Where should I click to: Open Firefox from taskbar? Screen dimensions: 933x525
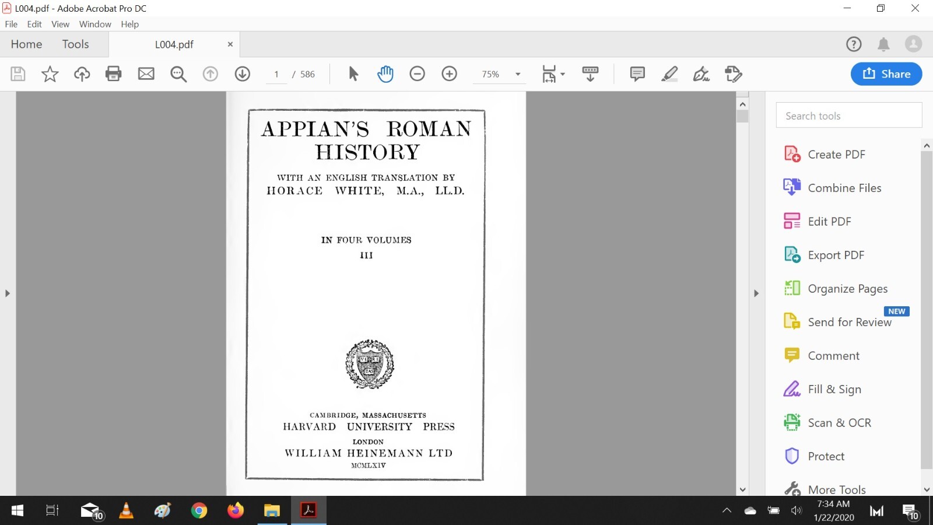coord(236,511)
